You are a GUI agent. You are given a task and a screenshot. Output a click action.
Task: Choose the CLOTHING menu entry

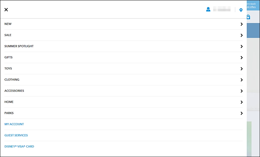pos(124,80)
